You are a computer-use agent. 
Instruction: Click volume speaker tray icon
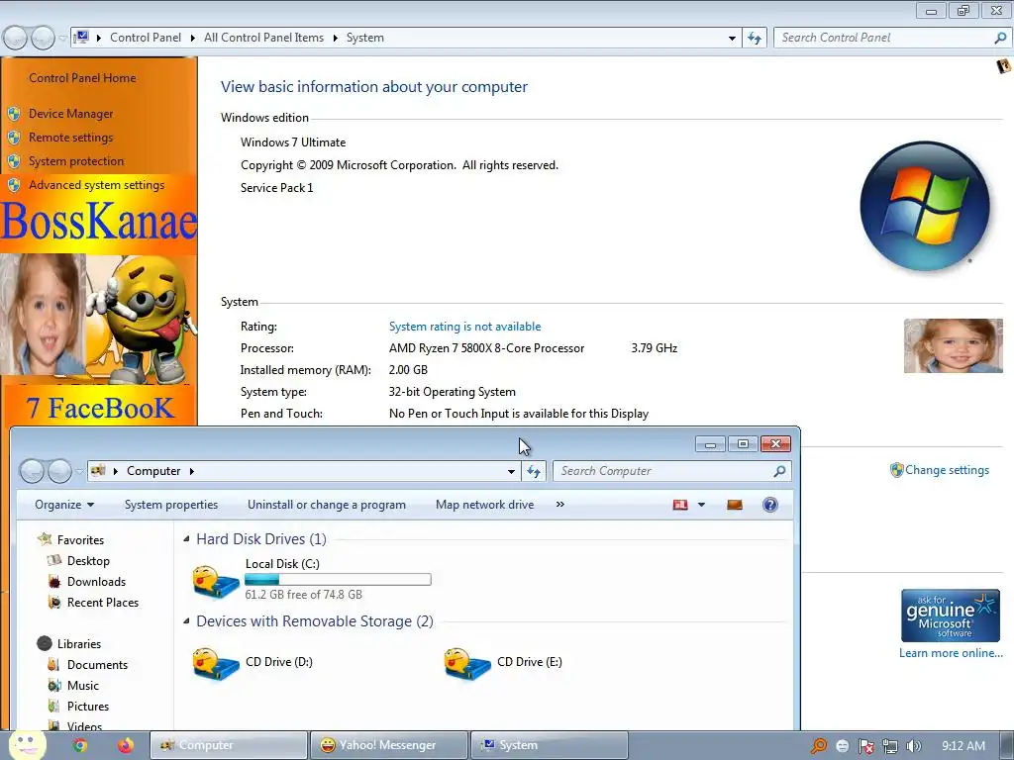[913, 746]
